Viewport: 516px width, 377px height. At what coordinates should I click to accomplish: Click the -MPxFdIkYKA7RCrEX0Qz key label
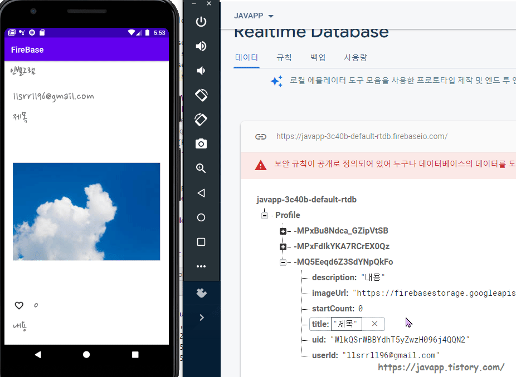342,246
